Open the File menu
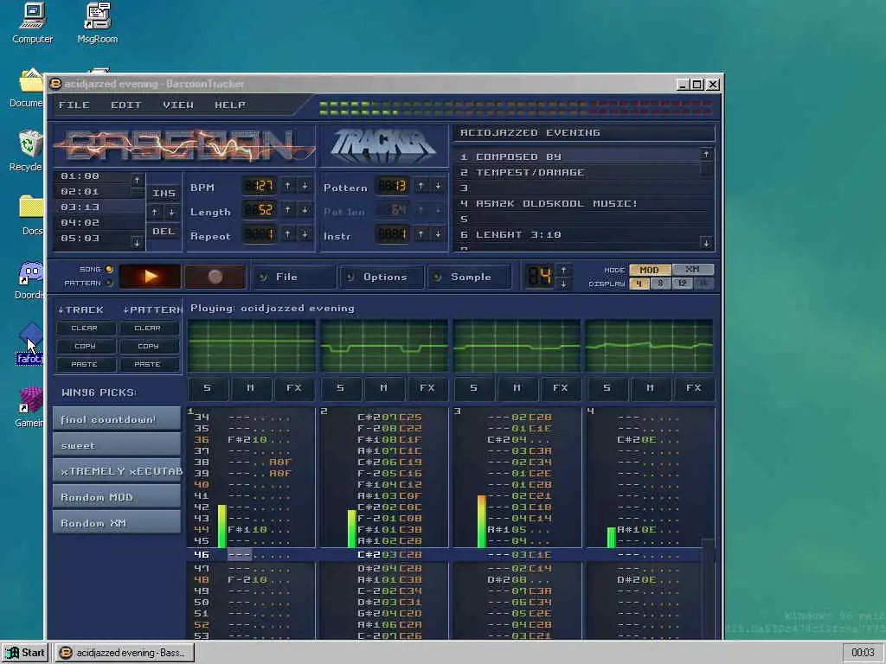Viewport: 886px width, 664px height. (74, 105)
